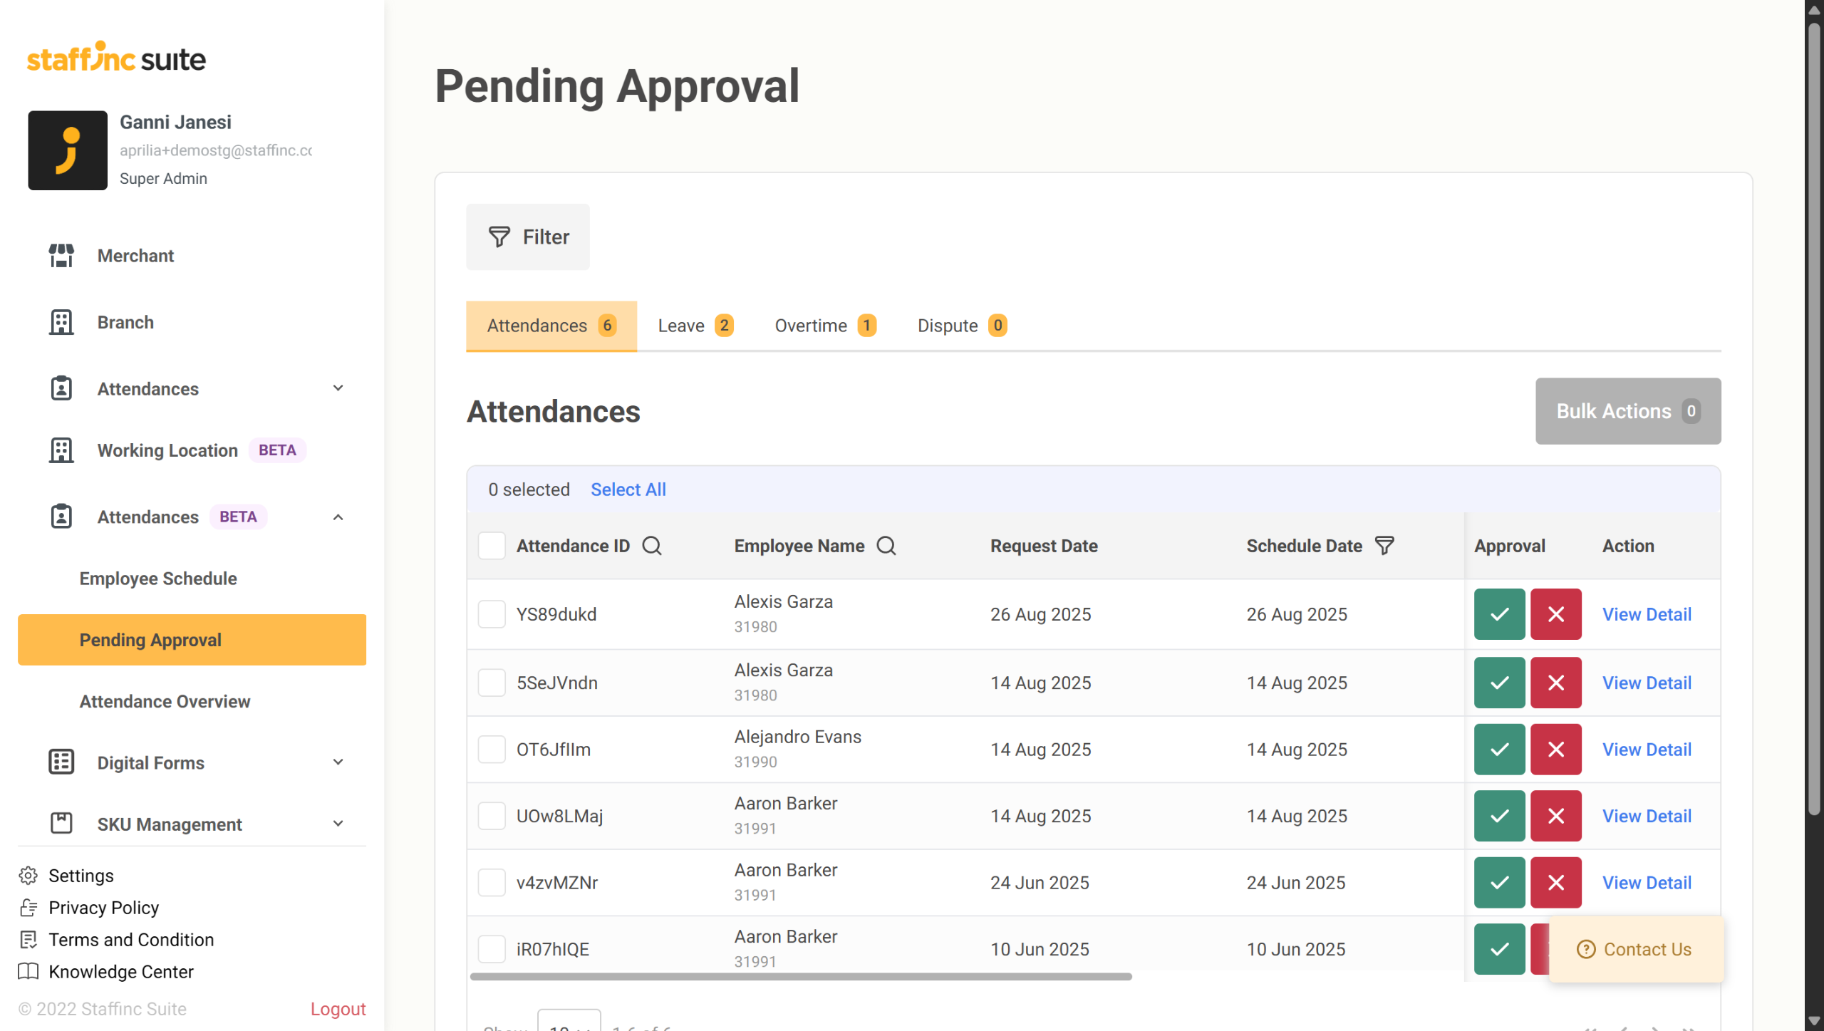Reject attendance v4zvMZNr with red X
Screen dimensions: 1824x1031
(1555, 883)
